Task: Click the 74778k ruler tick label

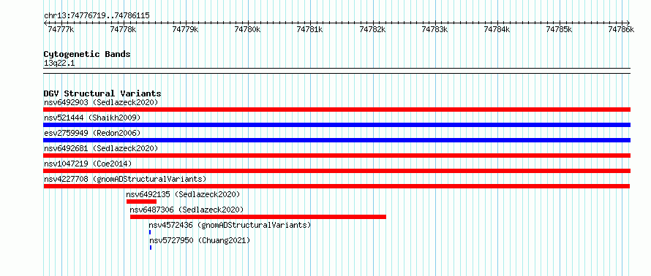Action: pos(124,29)
